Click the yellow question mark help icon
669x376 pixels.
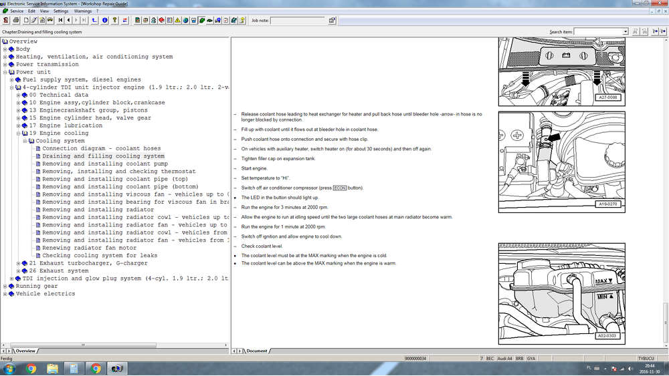[115, 21]
